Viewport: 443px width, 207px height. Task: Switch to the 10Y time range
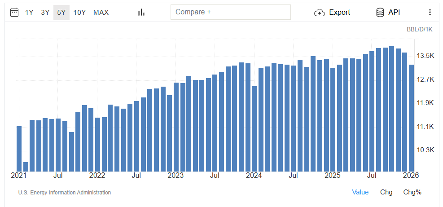click(x=79, y=13)
